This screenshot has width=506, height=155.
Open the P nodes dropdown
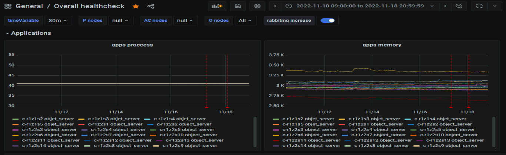(x=121, y=21)
